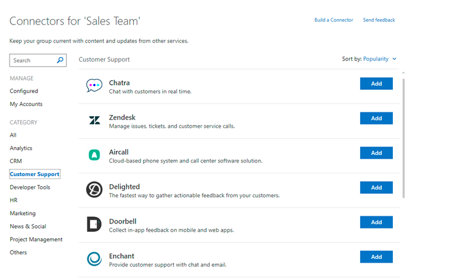Open Send feedback link
This screenshot has width=450, height=278.
[379, 20]
